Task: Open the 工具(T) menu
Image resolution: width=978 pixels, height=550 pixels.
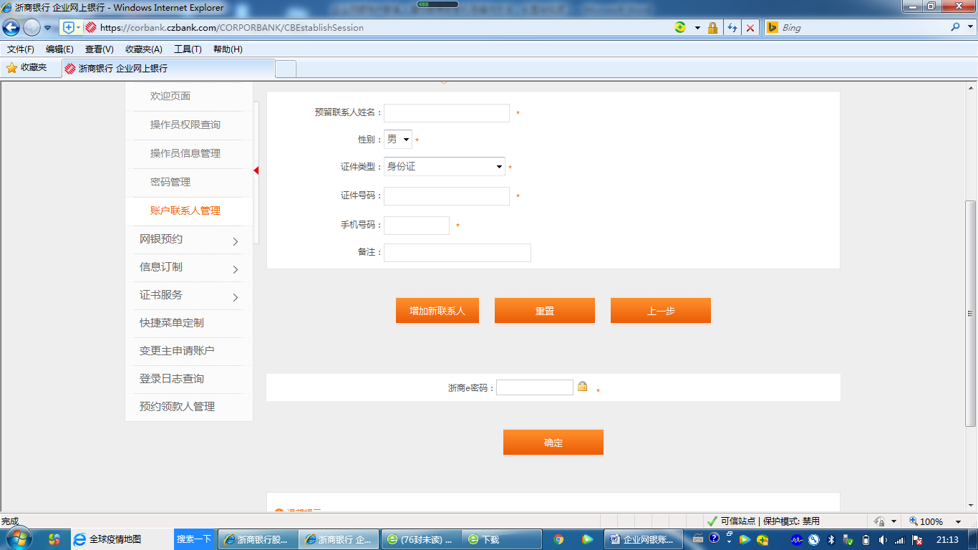Action: [x=188, y=49]
